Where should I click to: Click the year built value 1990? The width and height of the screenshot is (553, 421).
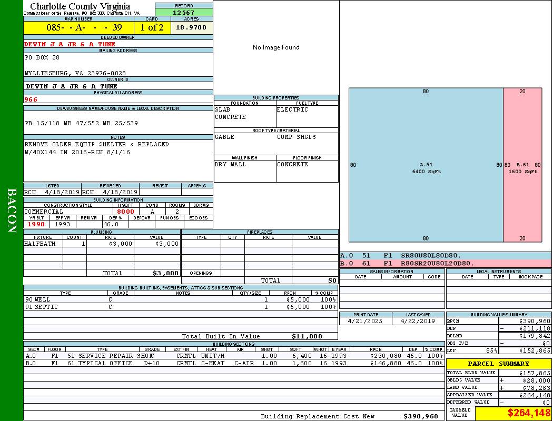pos(36,224)
